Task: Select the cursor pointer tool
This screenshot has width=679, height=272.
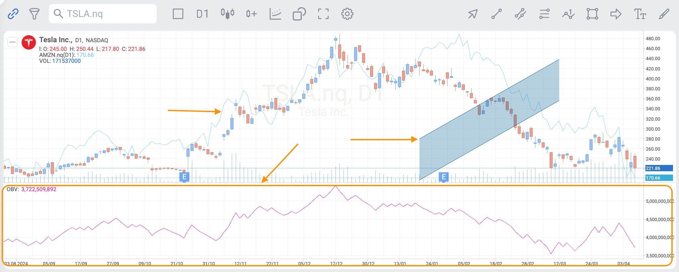Action: point(473,14)
